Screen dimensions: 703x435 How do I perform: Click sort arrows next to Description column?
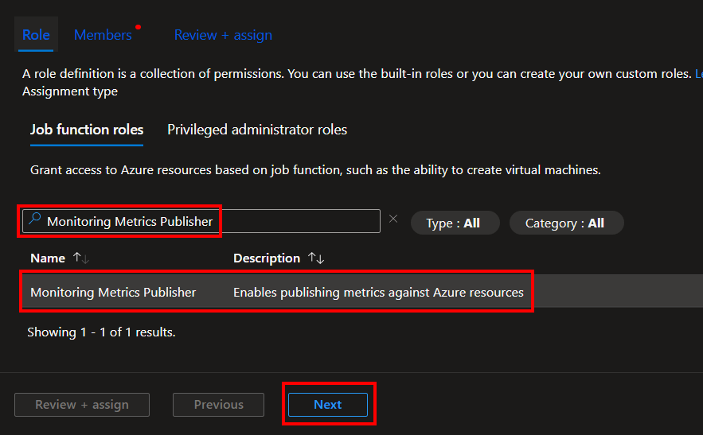(316, 258)
